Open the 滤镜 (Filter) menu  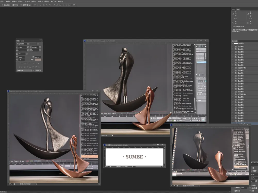point(40,2)
